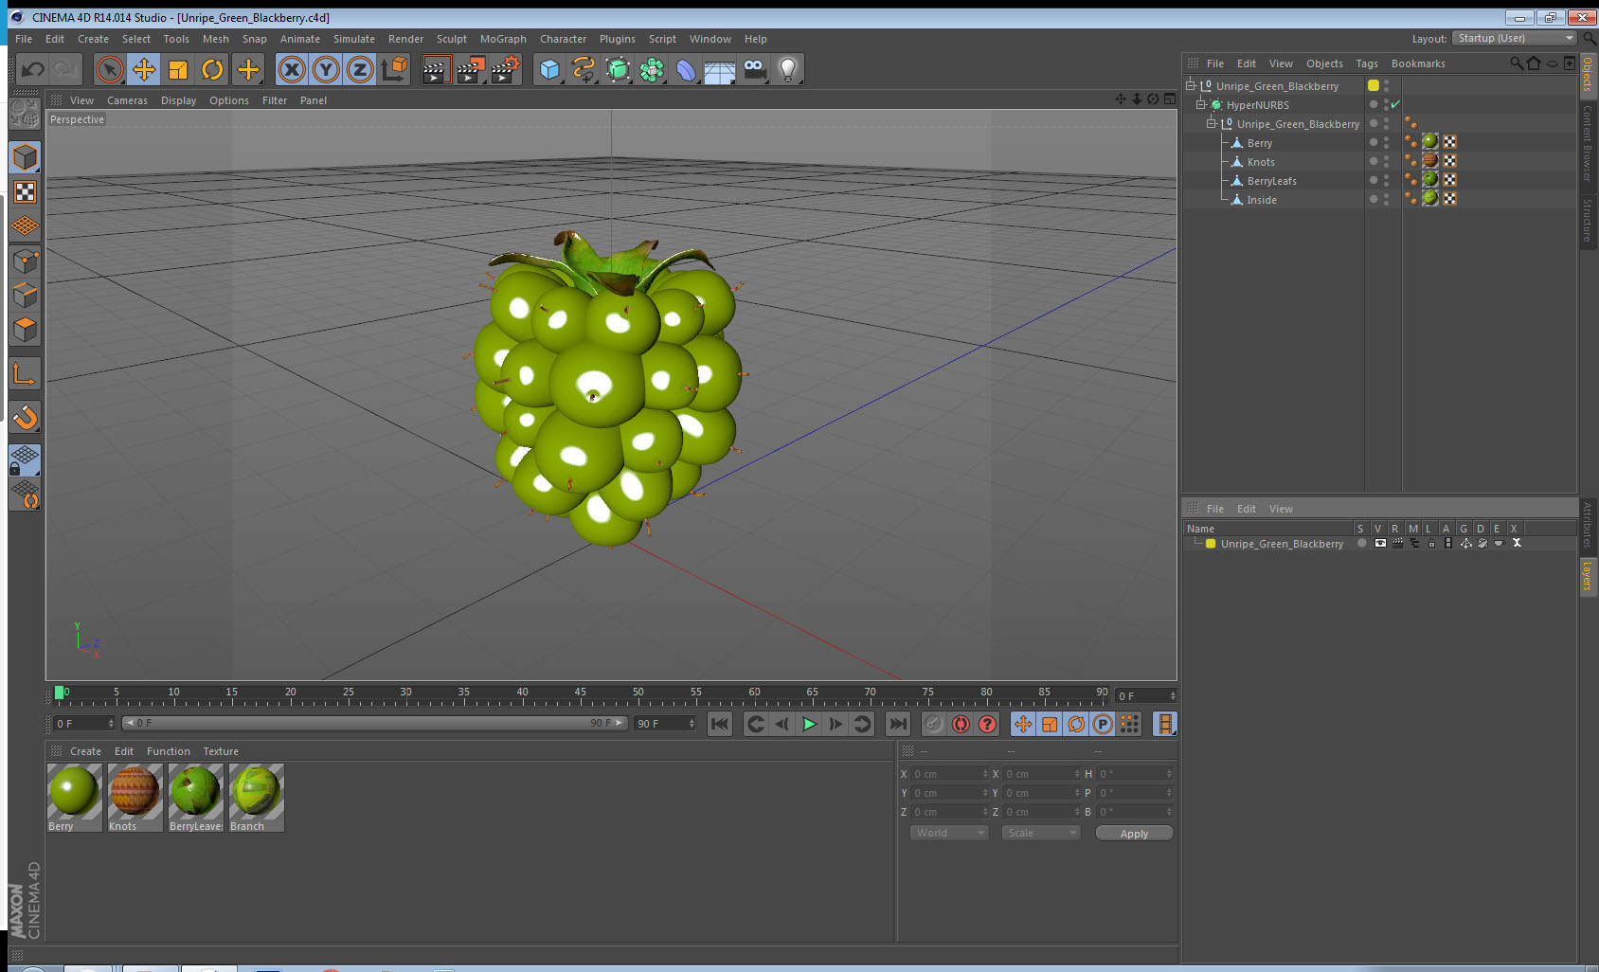Click the HyperNURBS generator icon
Screen dimensions: 1599x972
click(618, 69)
